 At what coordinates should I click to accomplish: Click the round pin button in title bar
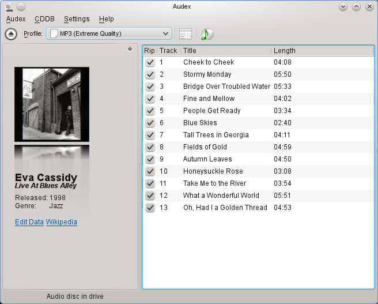(21, 6)
